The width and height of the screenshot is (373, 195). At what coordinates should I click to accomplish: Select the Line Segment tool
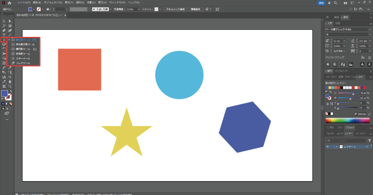[x=10, y=35]
